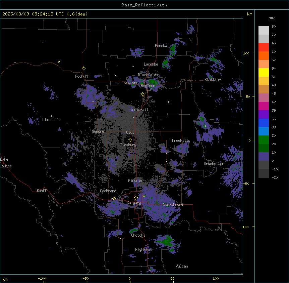Click the HighRiver label

pyautogui.click(x=144, y=250)
